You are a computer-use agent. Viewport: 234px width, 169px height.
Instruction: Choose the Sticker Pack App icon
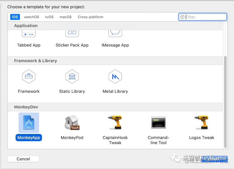72,34
